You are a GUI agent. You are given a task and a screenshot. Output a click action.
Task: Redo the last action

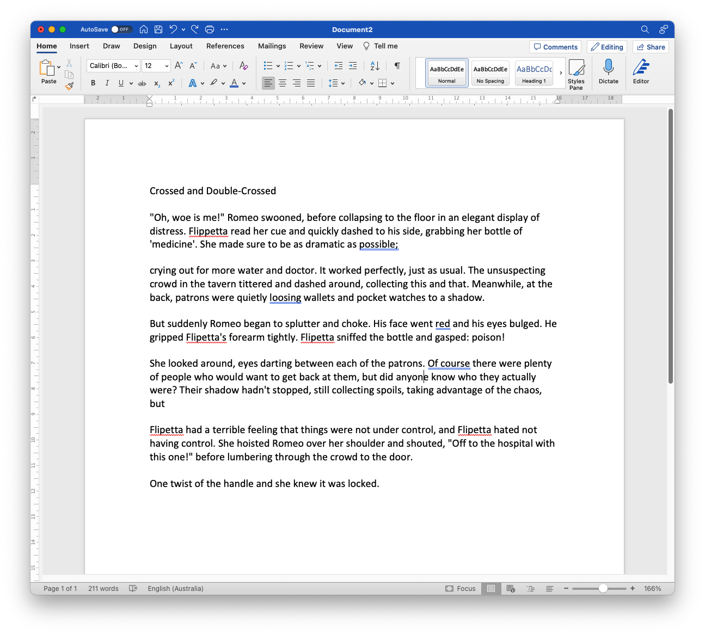click(x=195, y=29)
